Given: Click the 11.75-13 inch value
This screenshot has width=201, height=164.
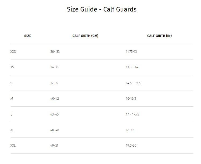Looking at the screenshot, I should (x=131, y=51).
